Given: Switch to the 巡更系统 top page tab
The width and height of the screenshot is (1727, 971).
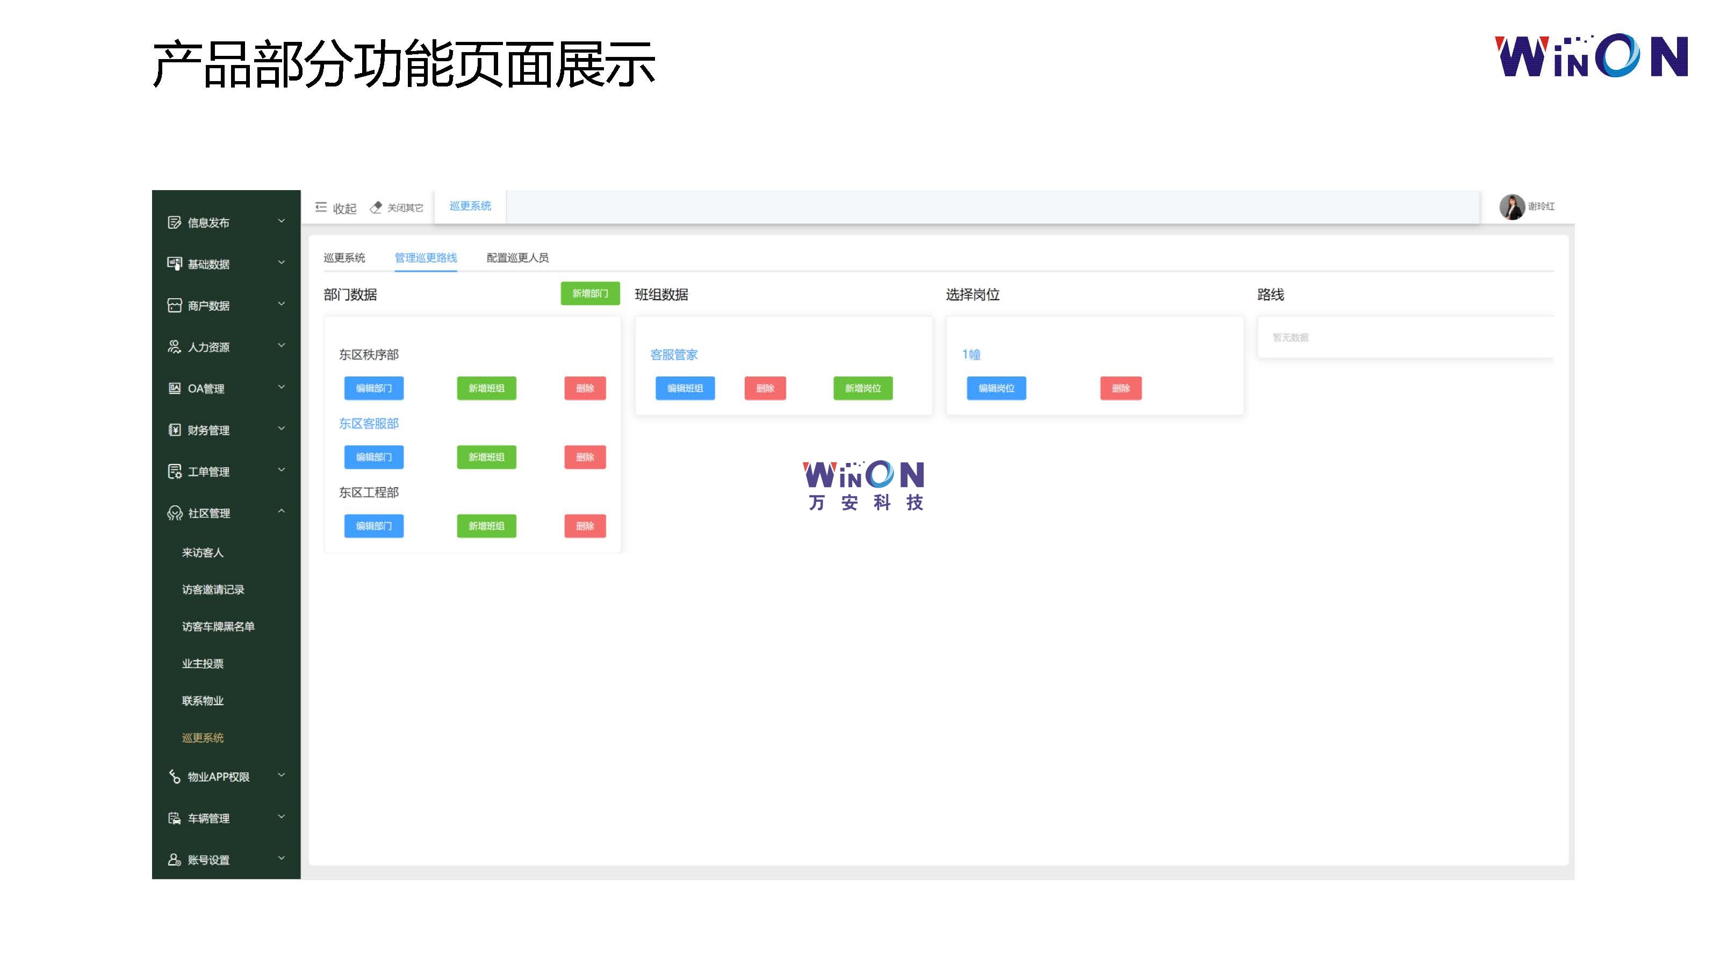Looking at the screenshot, I should point(470,206).
